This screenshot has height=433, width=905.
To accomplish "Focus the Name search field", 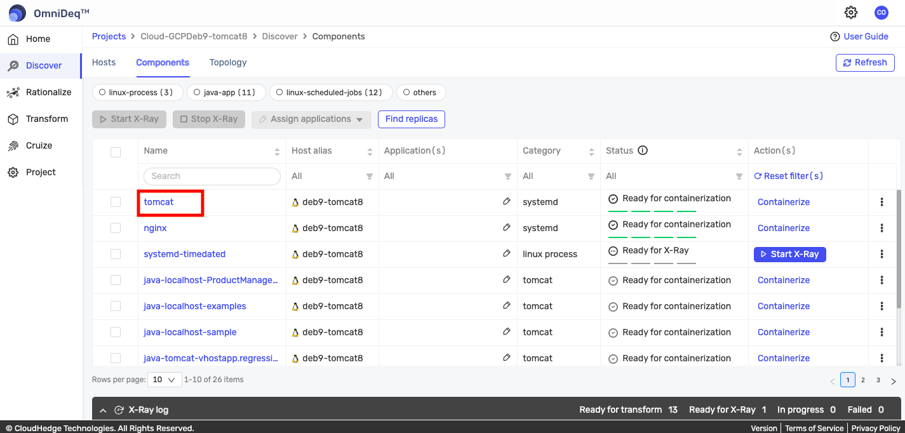I will [x=212, y=176].
